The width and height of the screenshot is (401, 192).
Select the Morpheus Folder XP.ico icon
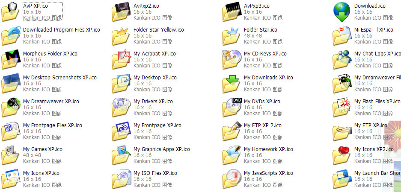click(x=11, y=59)
